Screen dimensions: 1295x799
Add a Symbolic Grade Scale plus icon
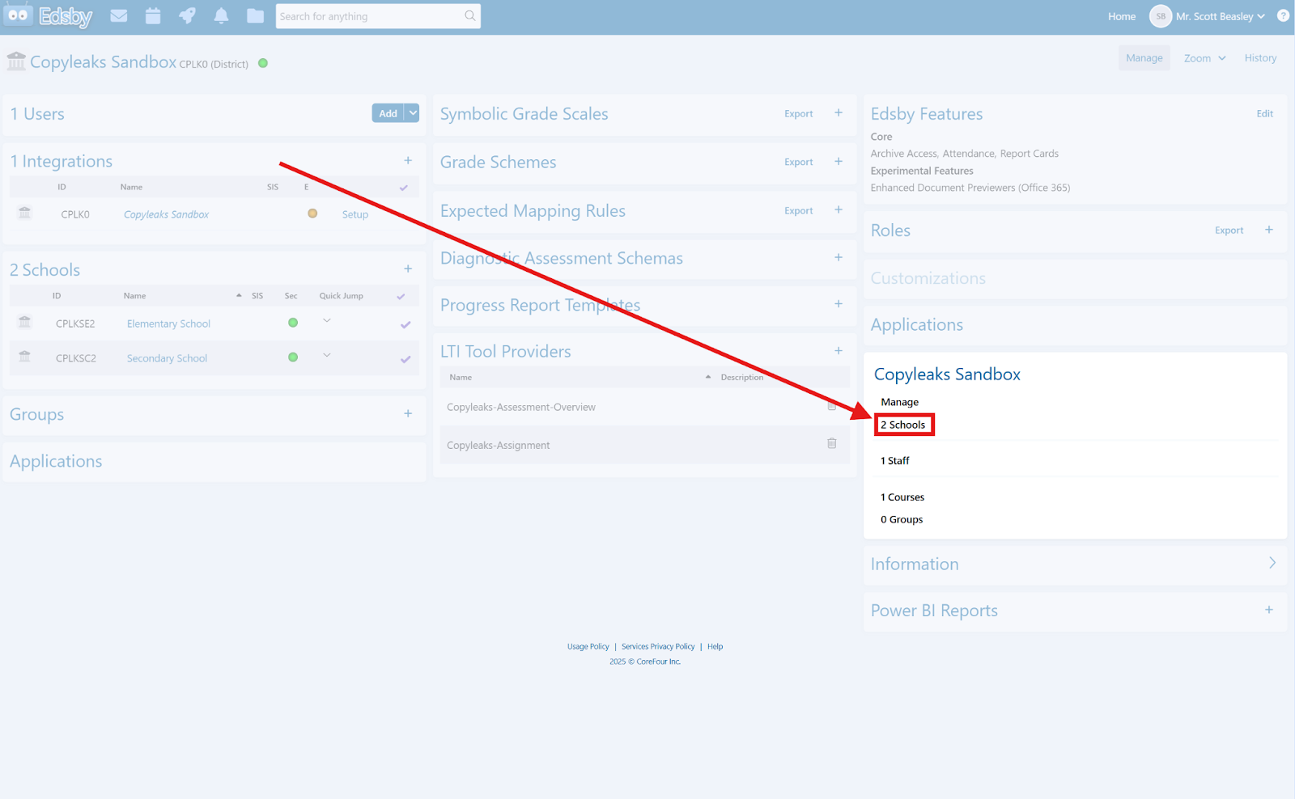pos(839,113)
